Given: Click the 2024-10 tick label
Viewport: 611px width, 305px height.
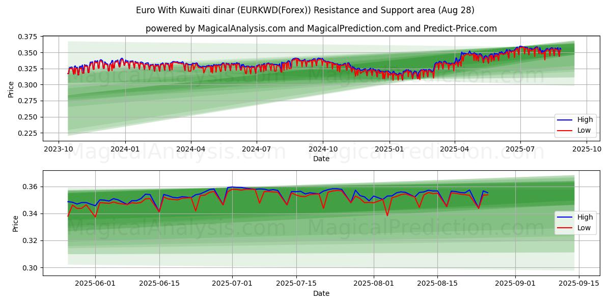Looking at the screenshot, I should 322,149.
